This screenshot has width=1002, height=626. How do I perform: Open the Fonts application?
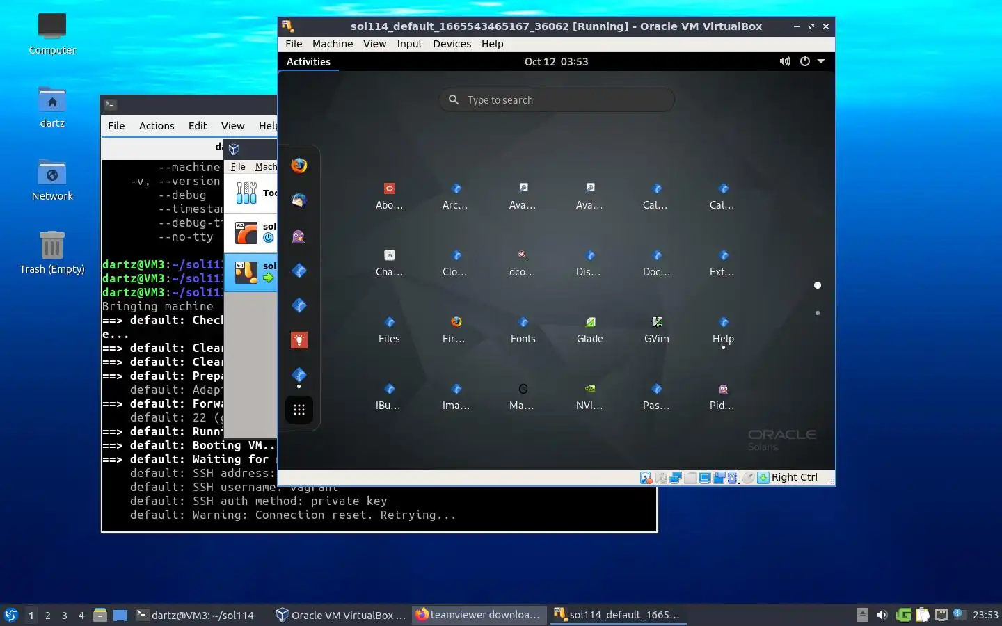523,330
